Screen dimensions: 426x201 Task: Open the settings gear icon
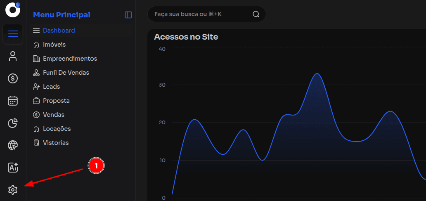(x=13, y=190)
